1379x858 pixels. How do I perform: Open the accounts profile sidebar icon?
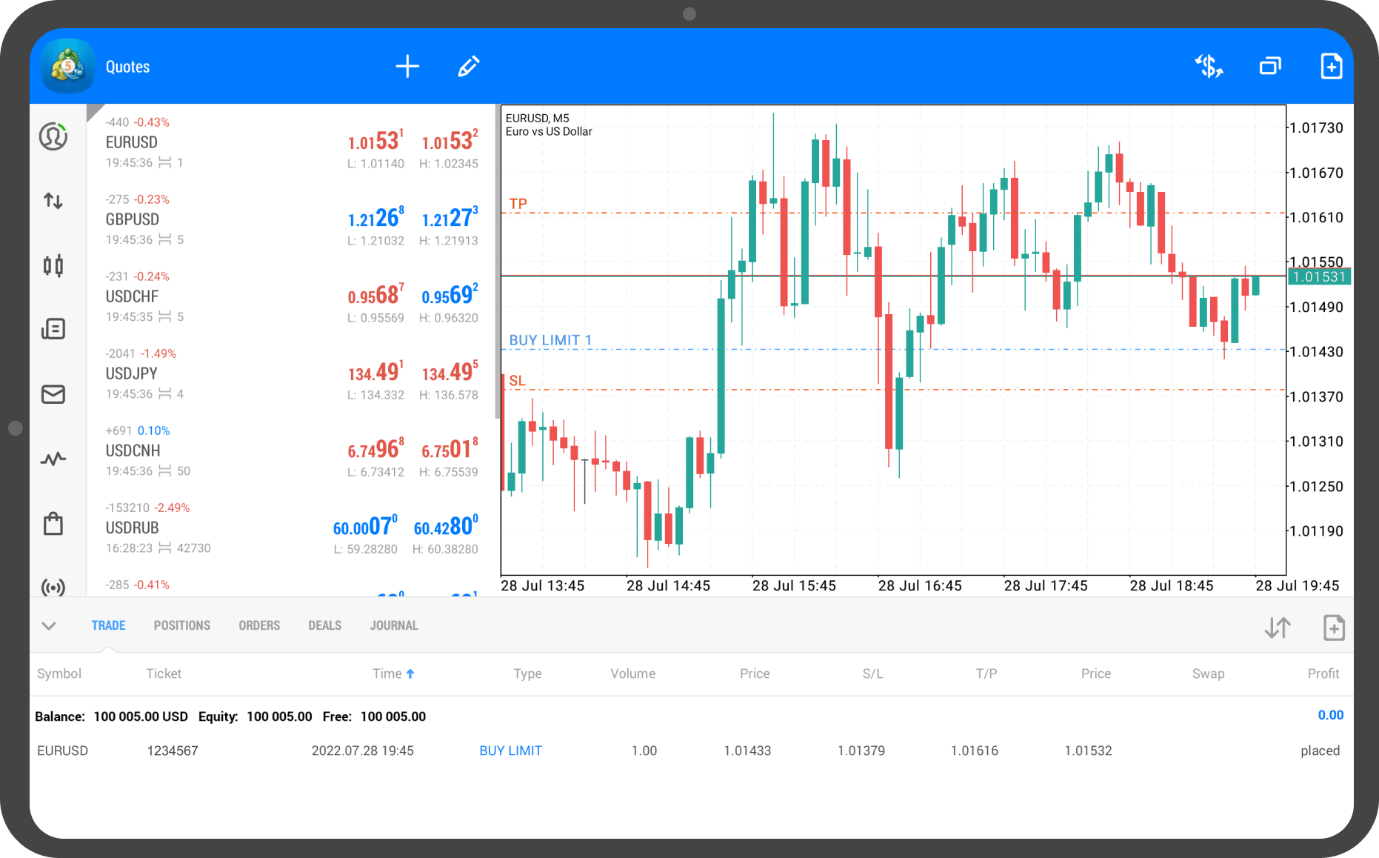tap(53, 136)
